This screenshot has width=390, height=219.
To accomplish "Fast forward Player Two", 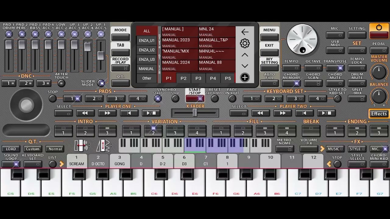I will (x=282, y=113).
